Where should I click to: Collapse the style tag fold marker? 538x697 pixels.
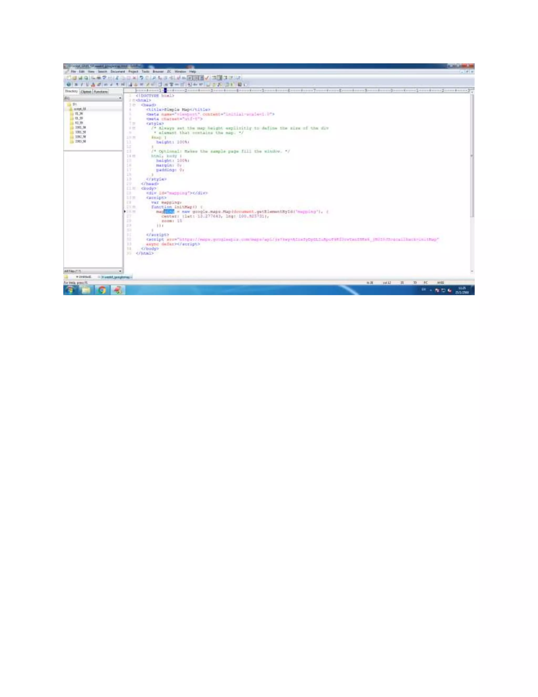(134, 124)
